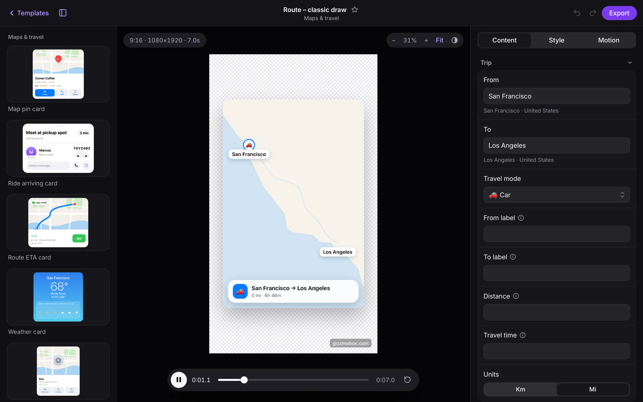Click the Fit zoom button
643x402 pixels.
440,40
